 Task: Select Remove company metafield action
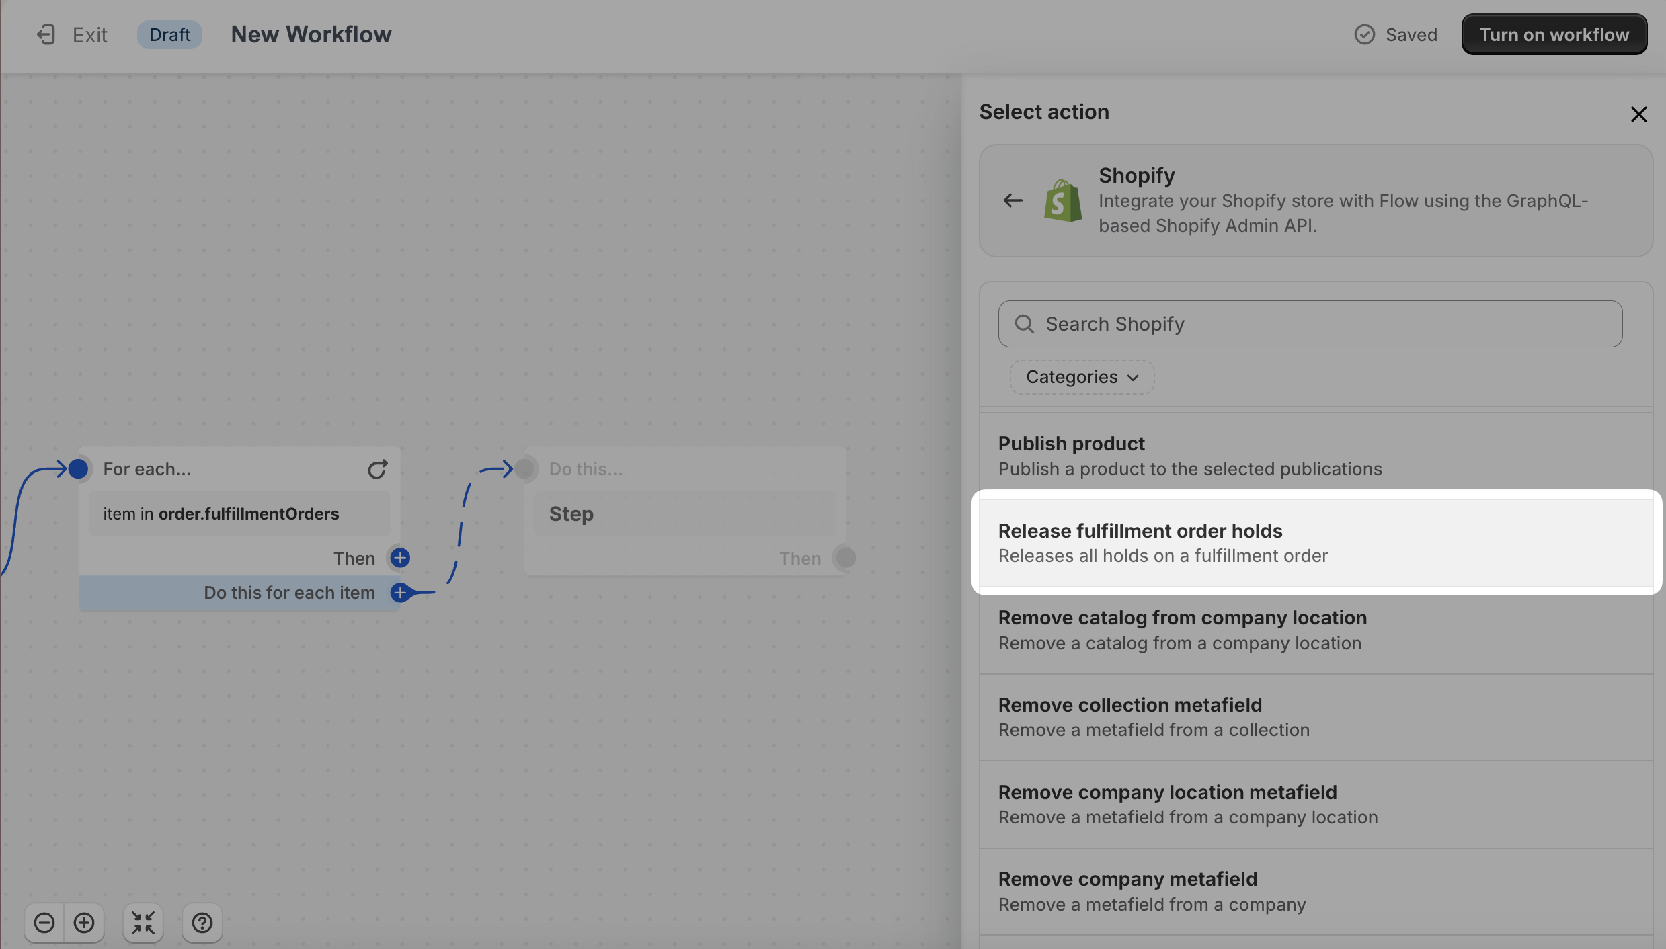pyautogui.click(x=1316, y=891)
